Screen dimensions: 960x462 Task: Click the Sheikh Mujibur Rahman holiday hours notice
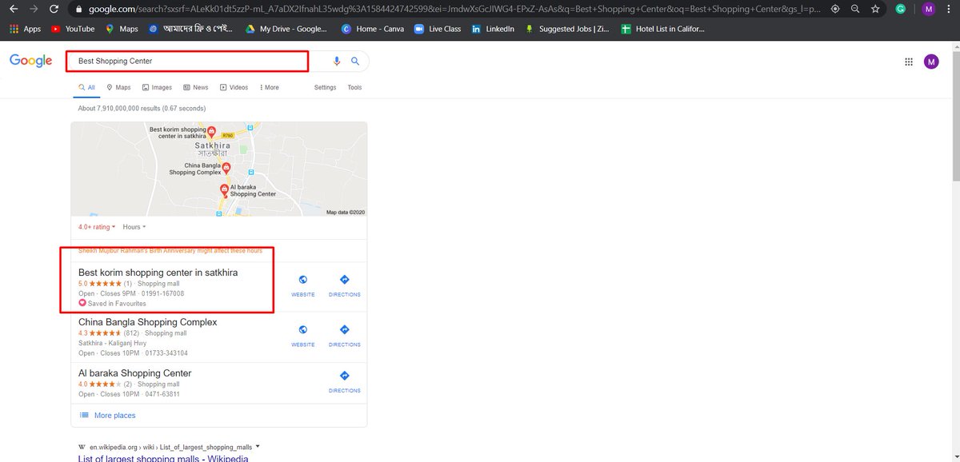pos(170,251)
